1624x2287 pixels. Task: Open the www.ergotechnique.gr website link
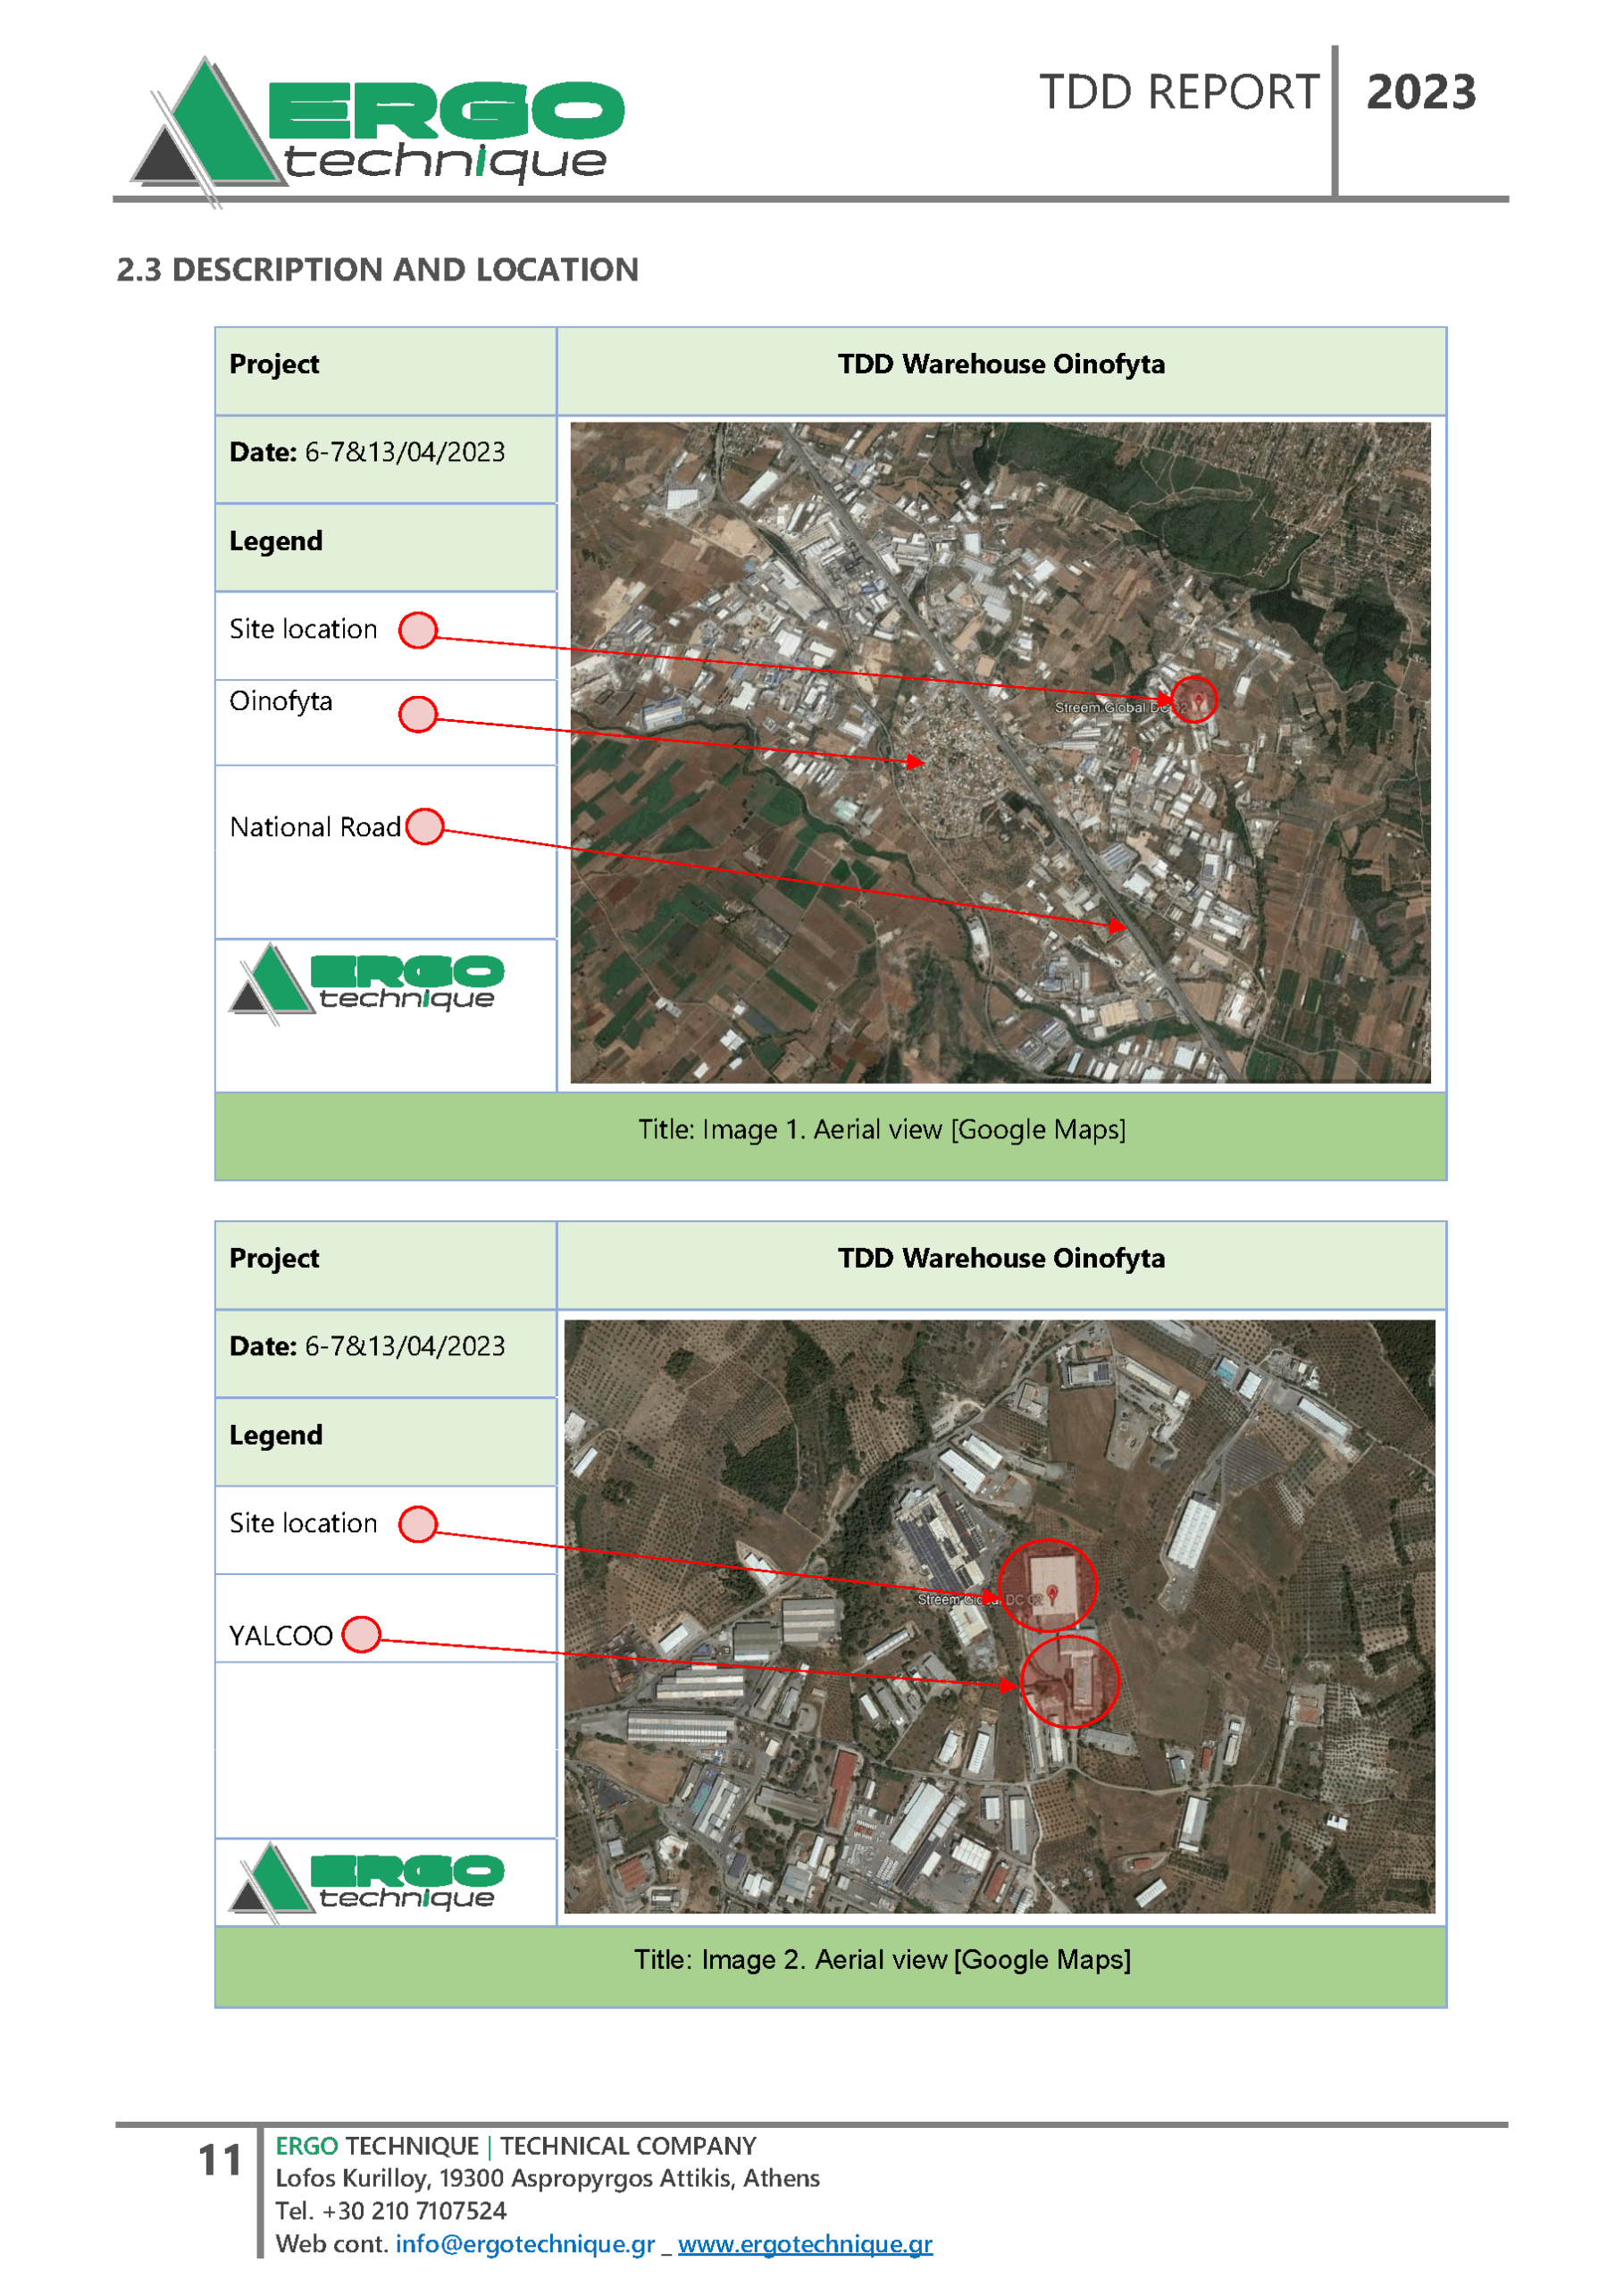[x=805, y=2243]
